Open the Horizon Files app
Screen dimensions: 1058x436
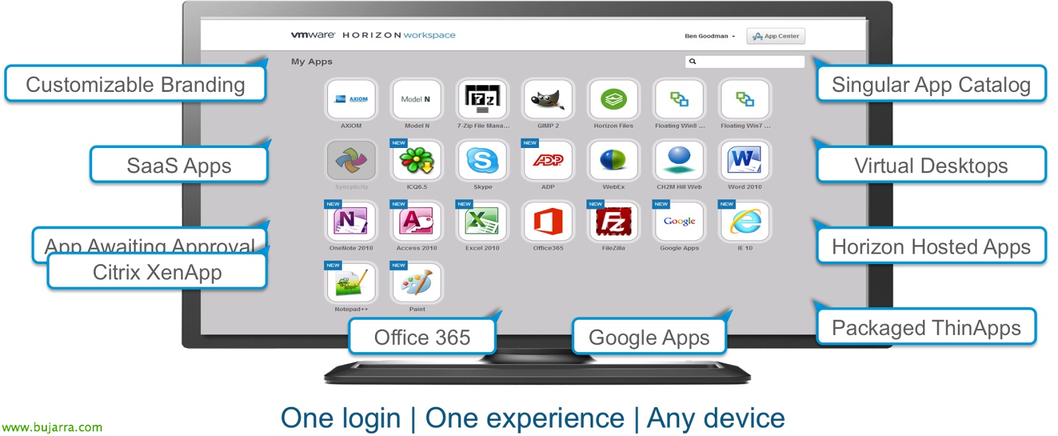click(x=614, y=99)
